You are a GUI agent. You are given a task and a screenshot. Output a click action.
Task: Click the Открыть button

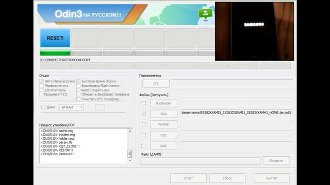(x=276, y=160)
